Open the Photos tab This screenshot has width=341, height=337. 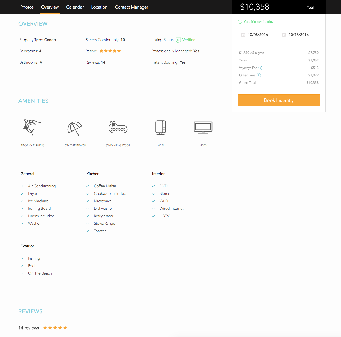click(27, 7)
